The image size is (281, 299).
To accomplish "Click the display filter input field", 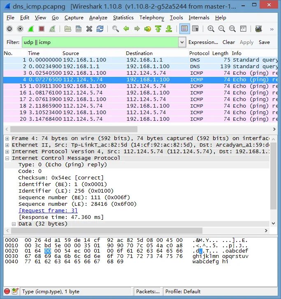I will pyautogui.click(x=100, y=42).
